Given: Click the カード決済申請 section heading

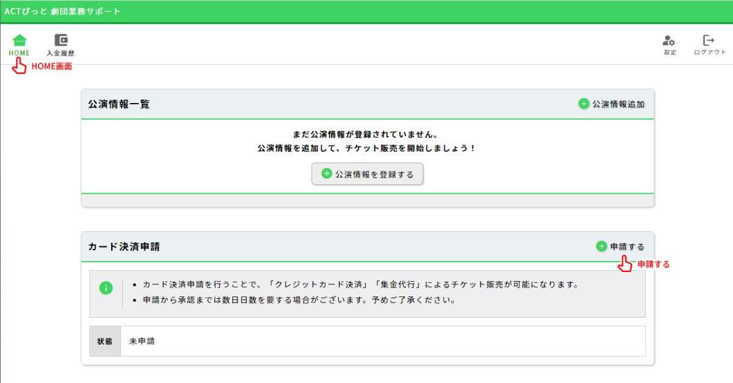Looking at the screenshot, I should (x=124, y=247).
